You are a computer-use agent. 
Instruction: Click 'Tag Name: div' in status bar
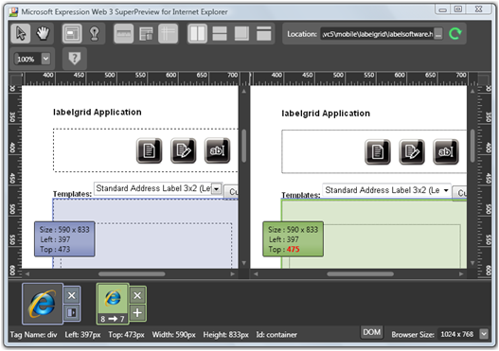coord(33,335)
